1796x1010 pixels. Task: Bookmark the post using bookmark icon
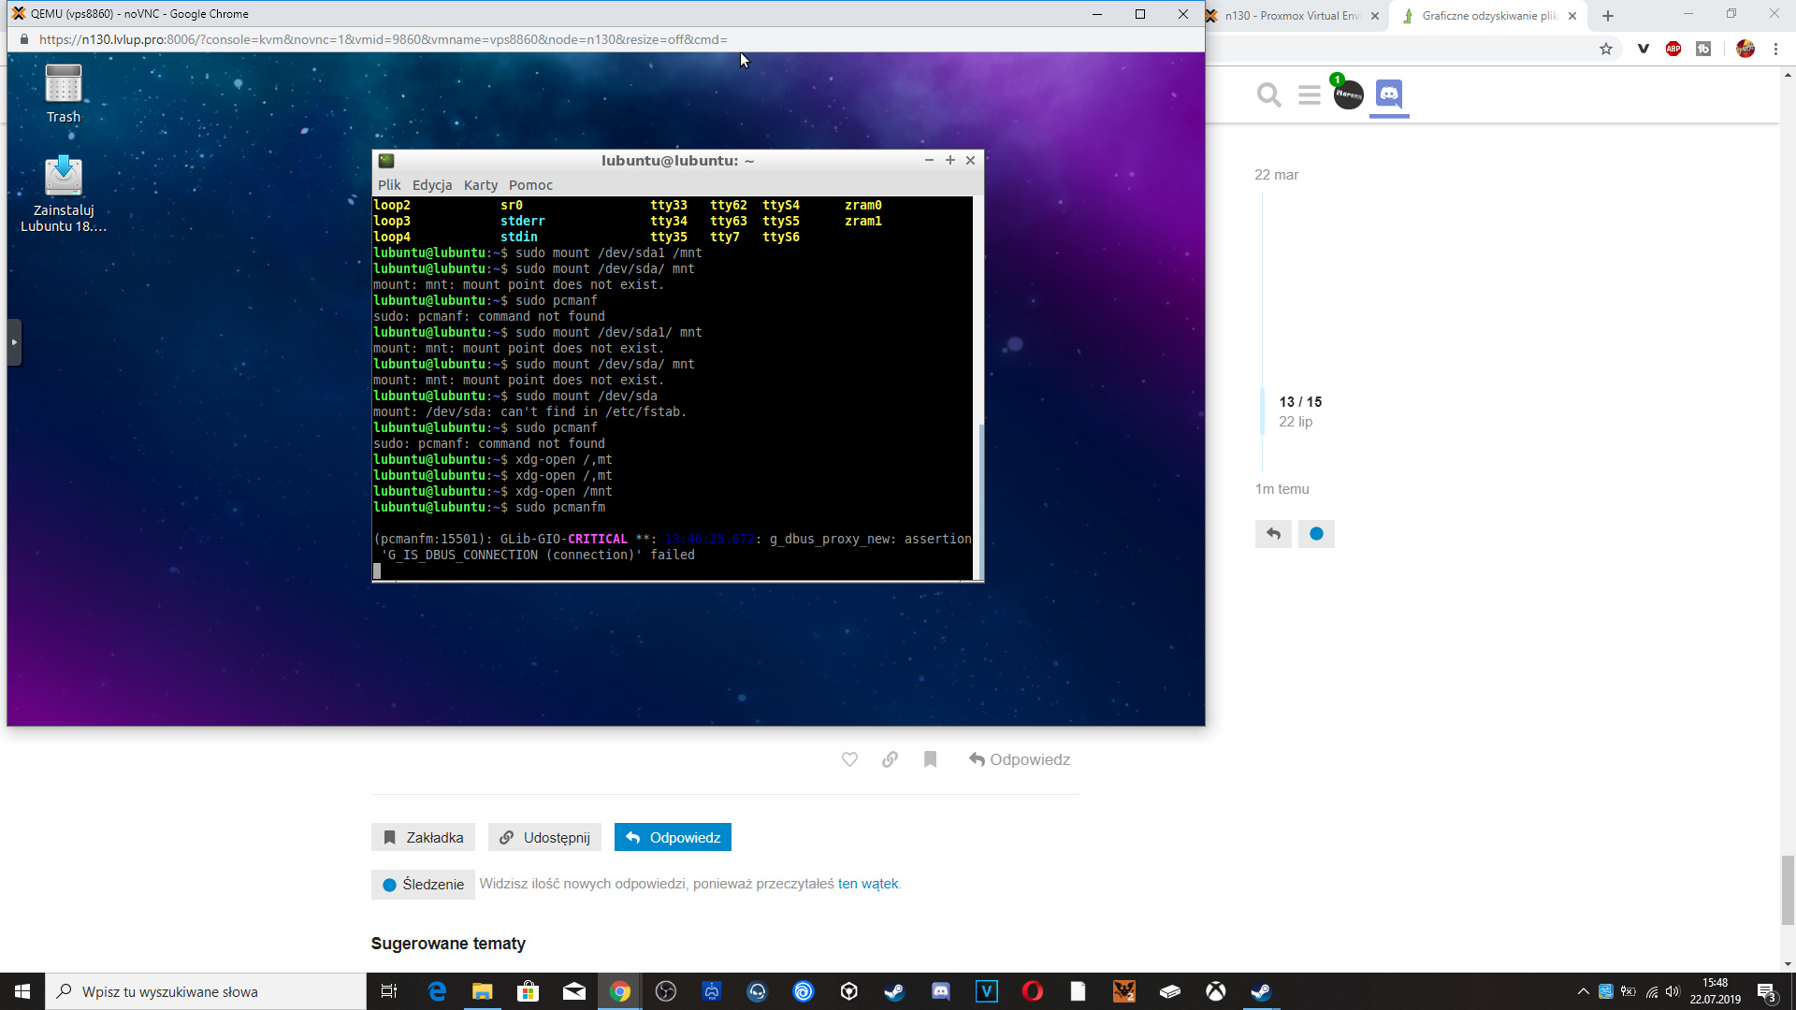[930, 759]
